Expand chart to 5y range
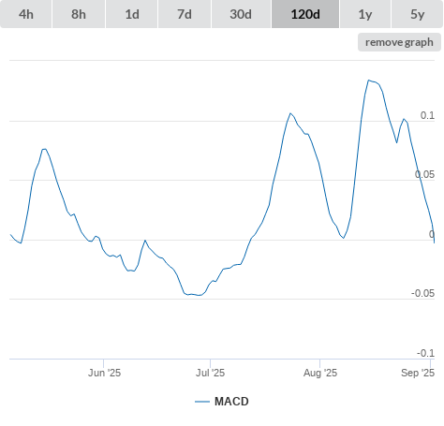This screenshot has width=444, height=426. (417, 14)
